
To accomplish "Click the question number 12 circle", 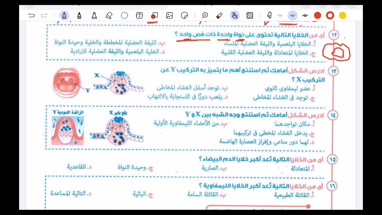I will coord(334,35).
